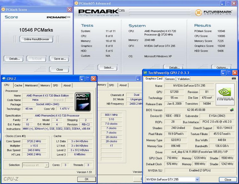Click the Memory Score value 7225
239x184 pixels.
pos(220,41)
